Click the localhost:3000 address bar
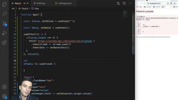This screenshot has width=178, height=100. [x=161, y=3]
